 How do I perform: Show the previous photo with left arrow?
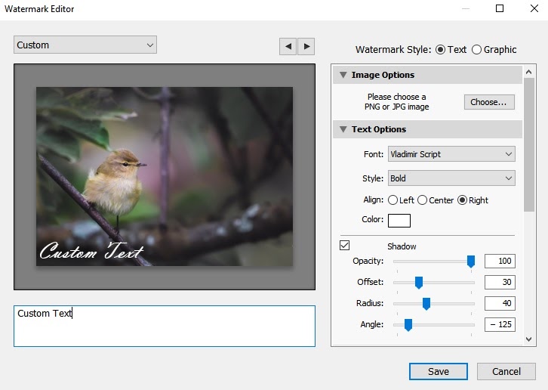point(288,47)
